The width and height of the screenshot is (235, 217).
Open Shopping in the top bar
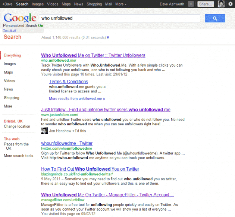tap(94, 4)
